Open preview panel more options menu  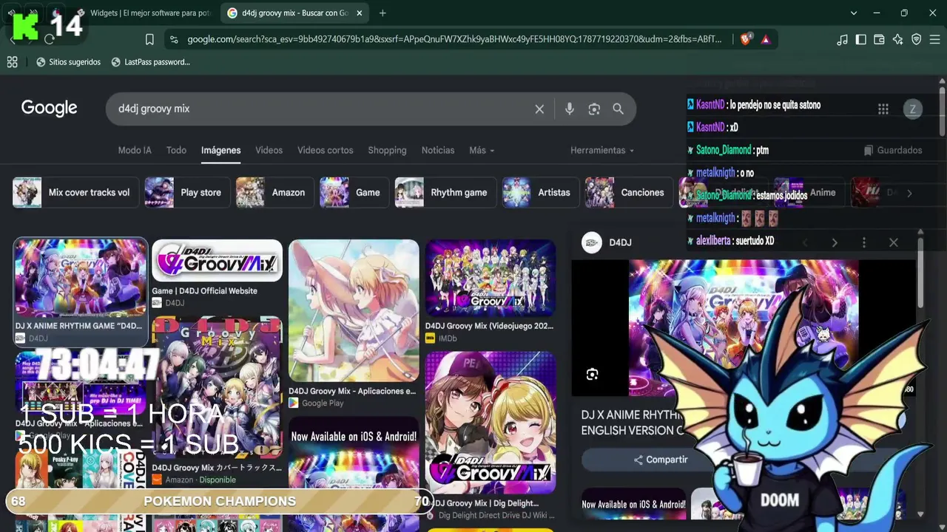(x=864, y=242)
